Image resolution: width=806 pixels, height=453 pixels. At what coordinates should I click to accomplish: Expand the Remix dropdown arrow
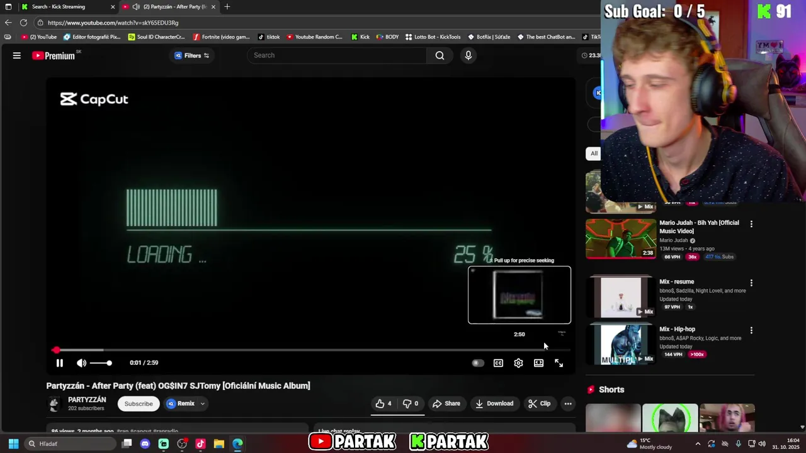tap(202, 404)
